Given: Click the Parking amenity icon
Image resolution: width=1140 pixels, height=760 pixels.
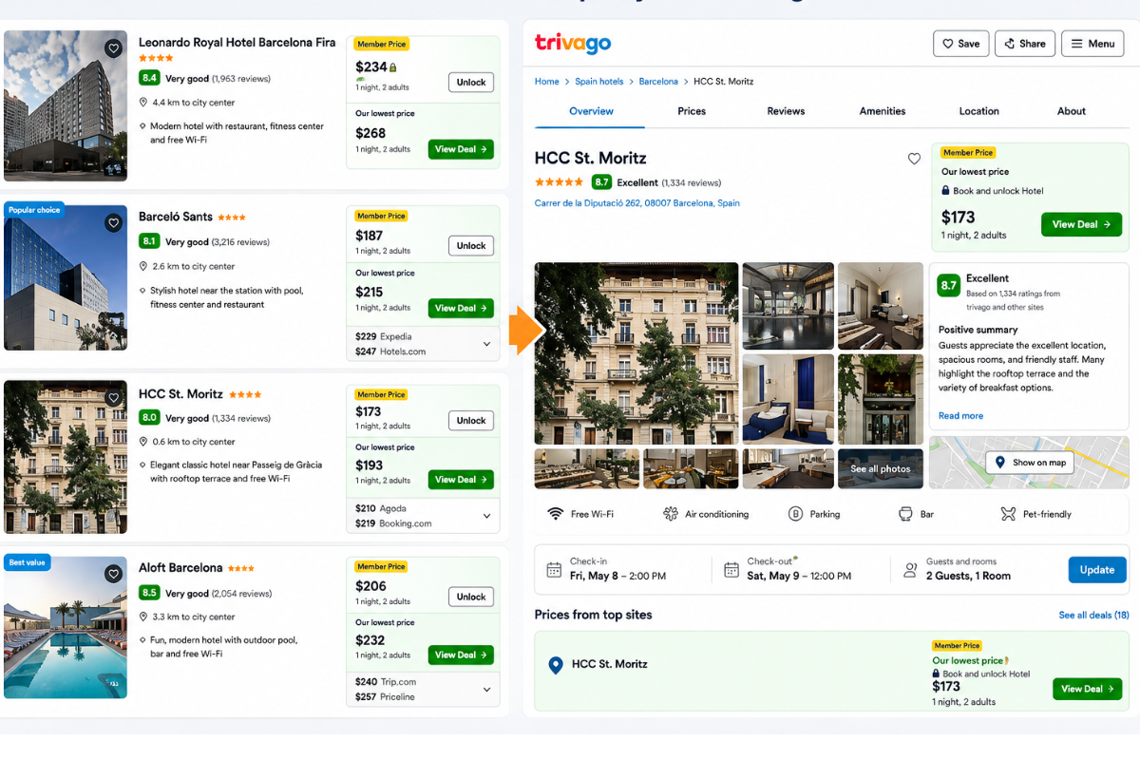Looking at the screenshot, I should click(x=795, y=514).
